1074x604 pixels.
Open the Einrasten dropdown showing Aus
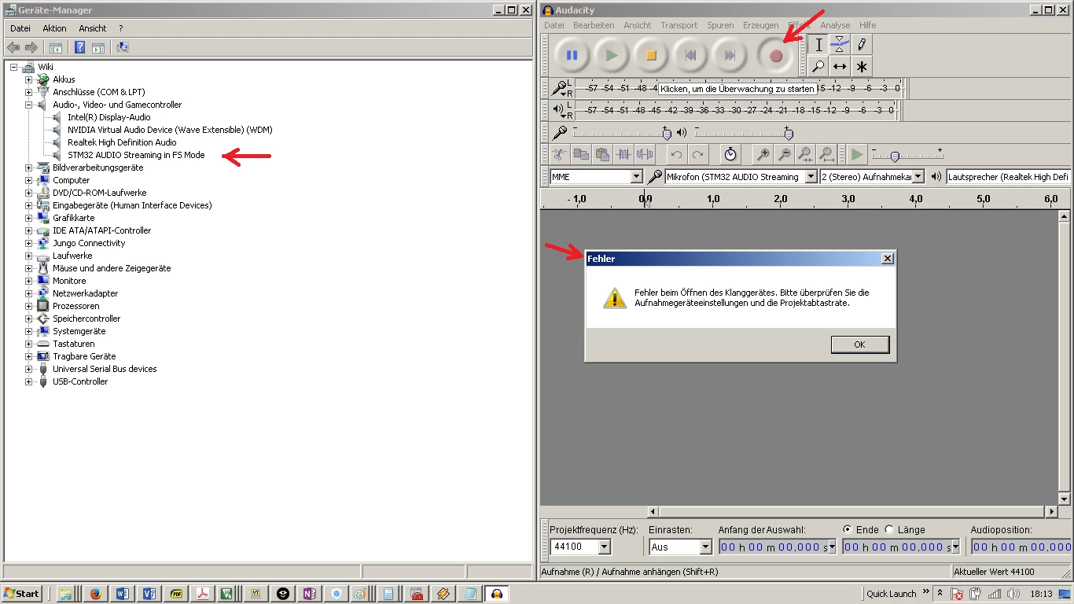pyautogui.click(x=705, y=547)
